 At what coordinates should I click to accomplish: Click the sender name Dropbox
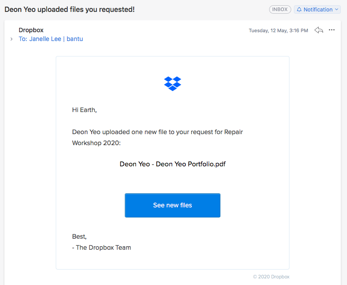31,30
